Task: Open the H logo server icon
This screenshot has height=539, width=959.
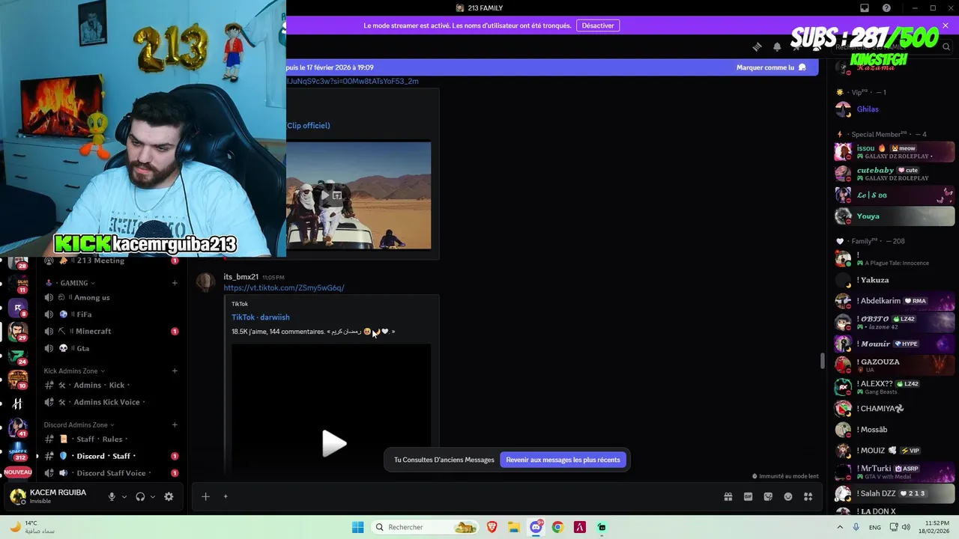Action: point(17,404)
